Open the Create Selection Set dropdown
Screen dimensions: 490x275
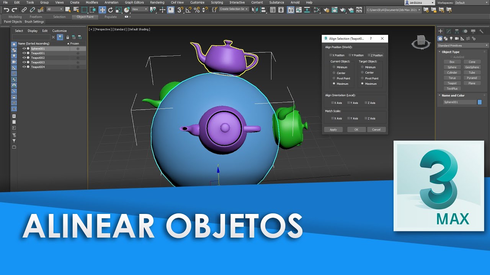234,9
